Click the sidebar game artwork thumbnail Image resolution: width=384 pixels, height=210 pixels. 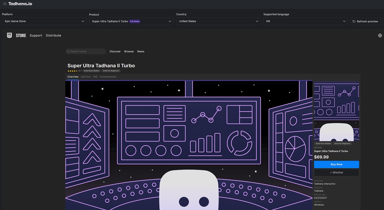tap(337, 112)
